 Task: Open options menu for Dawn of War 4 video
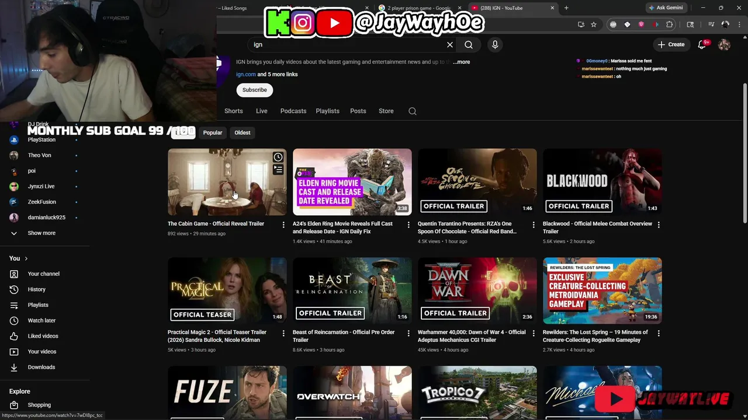point(534,333)
